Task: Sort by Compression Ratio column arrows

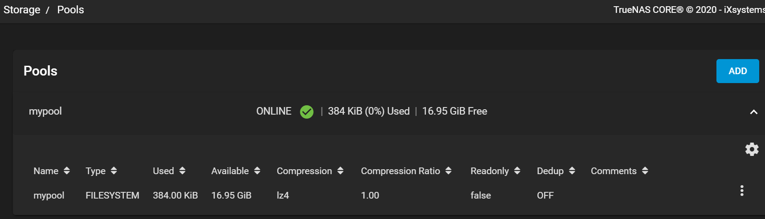Action: click(x=448, y=171)
